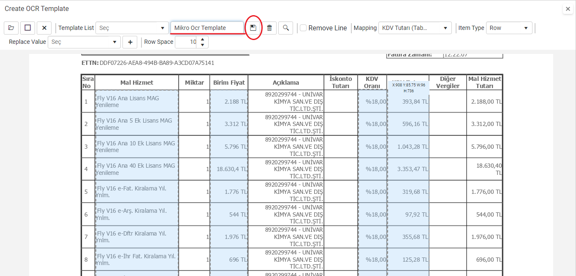Select cell Fly V16 e-İhr Fat. Kiralama
This screenshot has width=576, height=276.
pos(137,260)
